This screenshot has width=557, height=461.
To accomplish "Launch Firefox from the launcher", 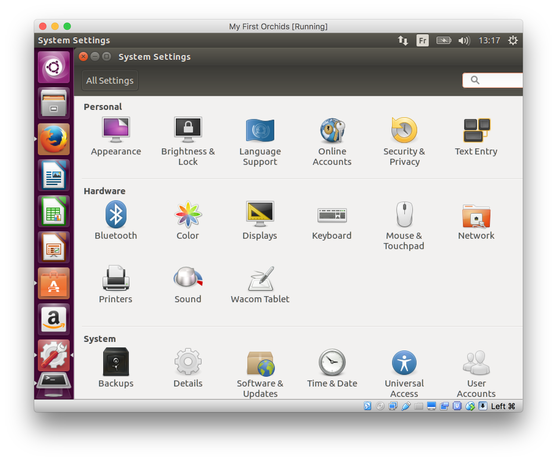I will click(54, 139).
